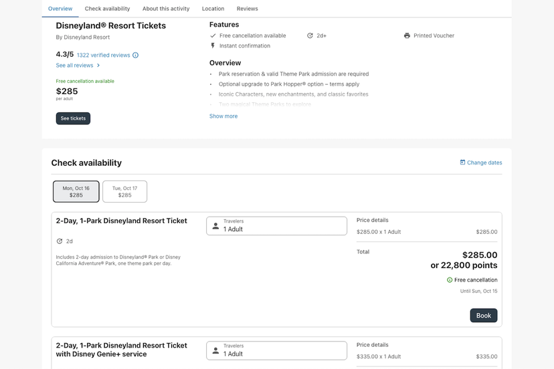Click the calendar icon beside Change dates
Screen dimensions: 554x369
[x=462, y=162]
